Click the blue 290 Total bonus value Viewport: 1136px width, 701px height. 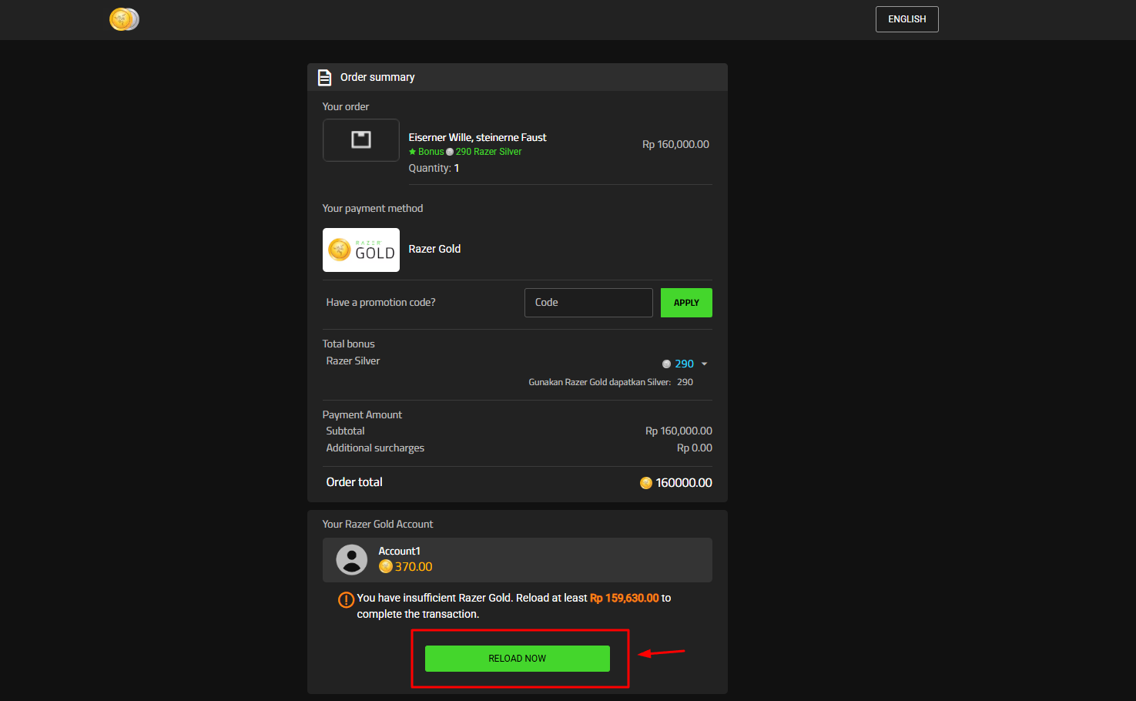tap(684, 364)
